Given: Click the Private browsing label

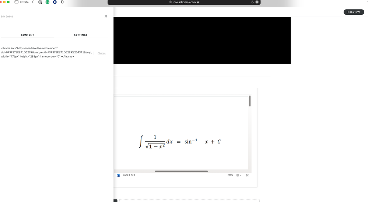Looking at the screenshot, I should [x=24, y=2].
